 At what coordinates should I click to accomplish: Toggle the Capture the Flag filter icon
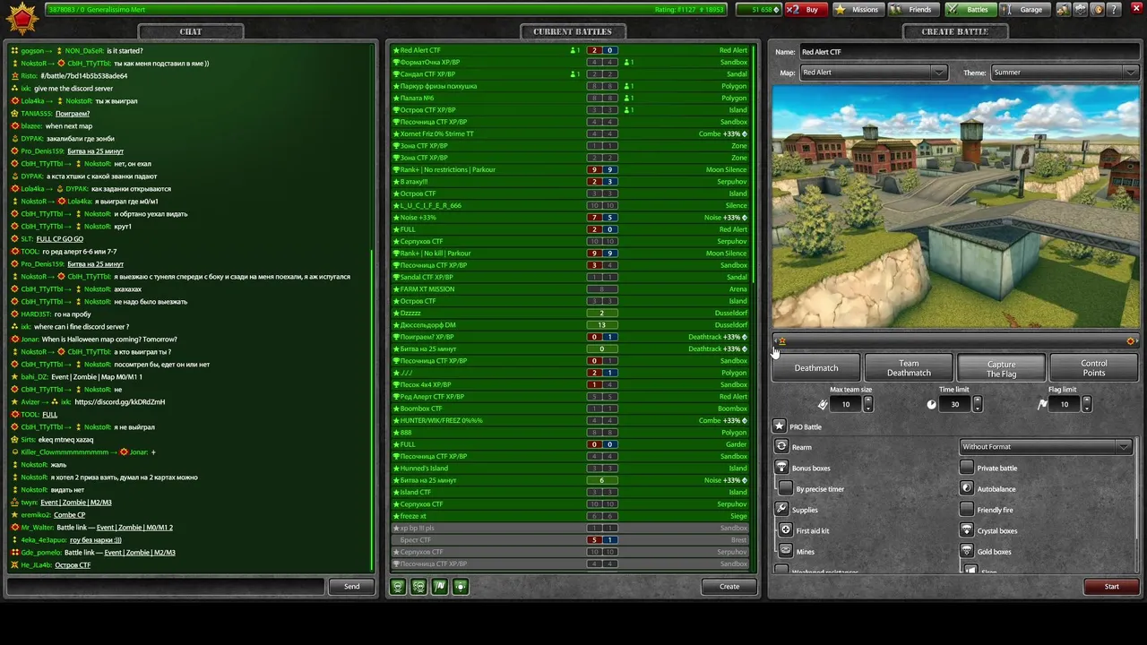pos(439,587)
